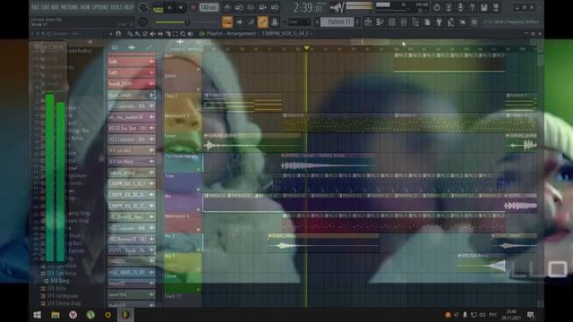Image resolution: width=573 pixels, height=322 pixels.
Task: Toggle blend recording overdub
Action: [262, 7]
